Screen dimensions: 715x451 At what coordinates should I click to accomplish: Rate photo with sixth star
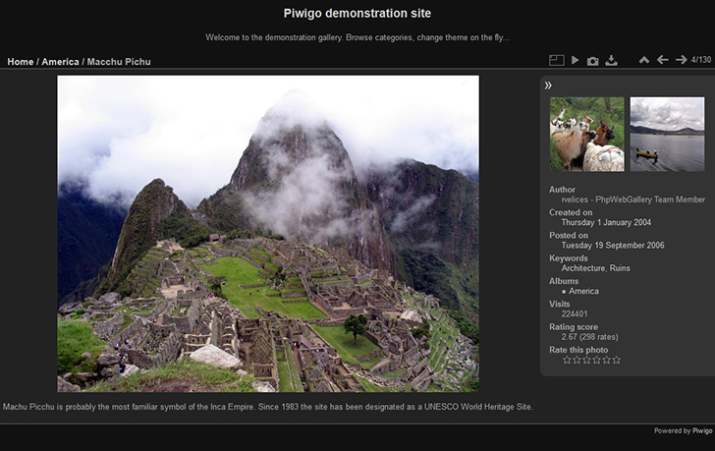tap(617, 360)
